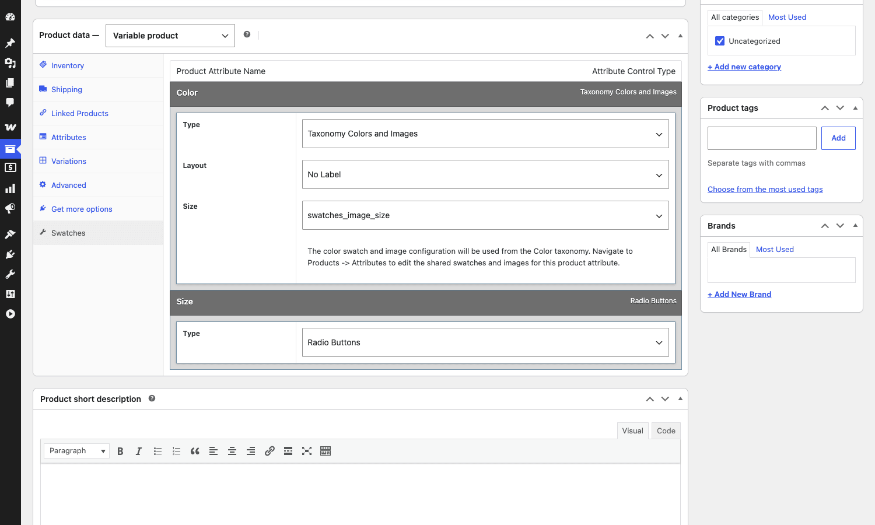Select the Swatches product data tab
The image size is (875, 525).
pyautogui.click(x=99, y=233)
